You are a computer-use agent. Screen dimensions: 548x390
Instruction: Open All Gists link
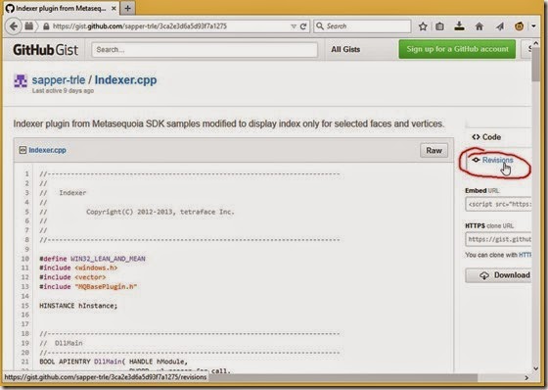pyautogui.click(x=345, y=49)
